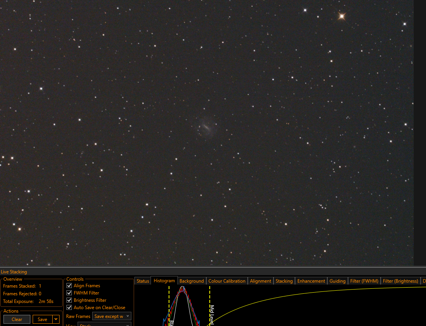
Task: Click the 'Total Exposure: 2m 58s' text
Action: pos(28,301)
